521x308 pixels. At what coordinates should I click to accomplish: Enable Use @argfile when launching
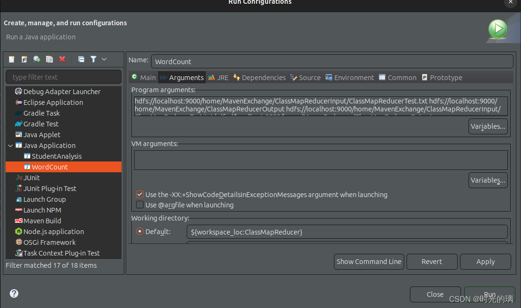(x=140, y=205)
